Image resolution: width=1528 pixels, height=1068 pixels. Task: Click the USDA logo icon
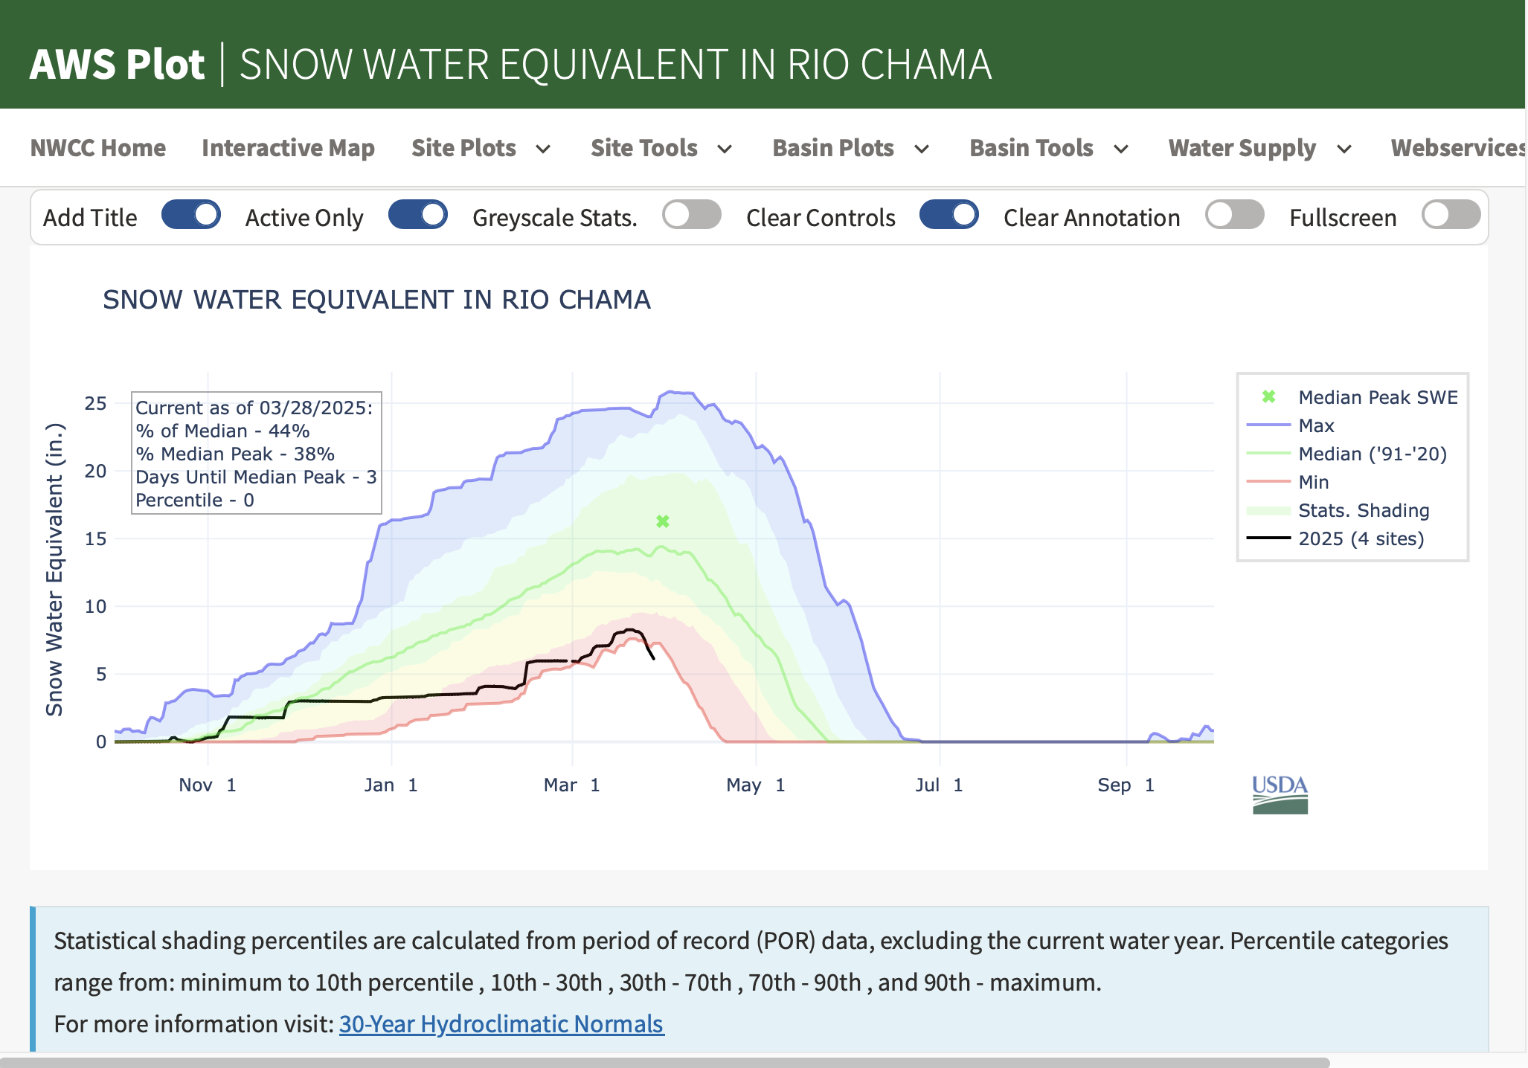tap(1280, 794)
